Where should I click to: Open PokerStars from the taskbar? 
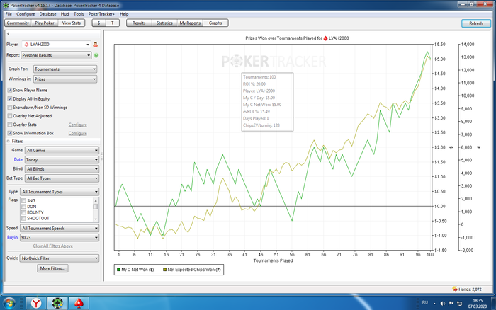pyautogui.click(x=79, y=303)
